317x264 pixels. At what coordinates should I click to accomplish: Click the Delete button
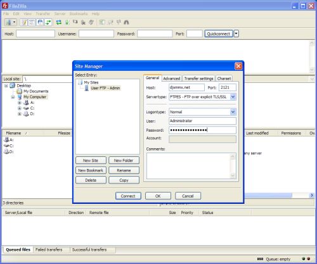91,180
